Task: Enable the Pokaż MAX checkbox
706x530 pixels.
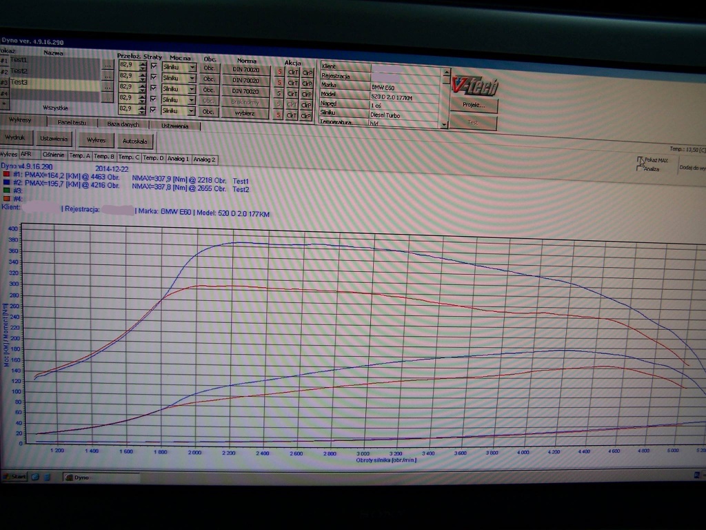Action: [640, 159]
